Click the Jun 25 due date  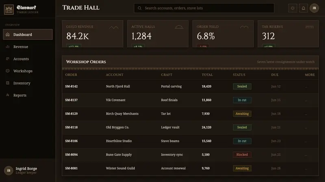[276, 154]
